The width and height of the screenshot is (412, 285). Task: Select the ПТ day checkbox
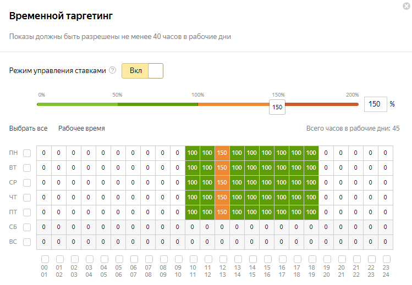27,212
